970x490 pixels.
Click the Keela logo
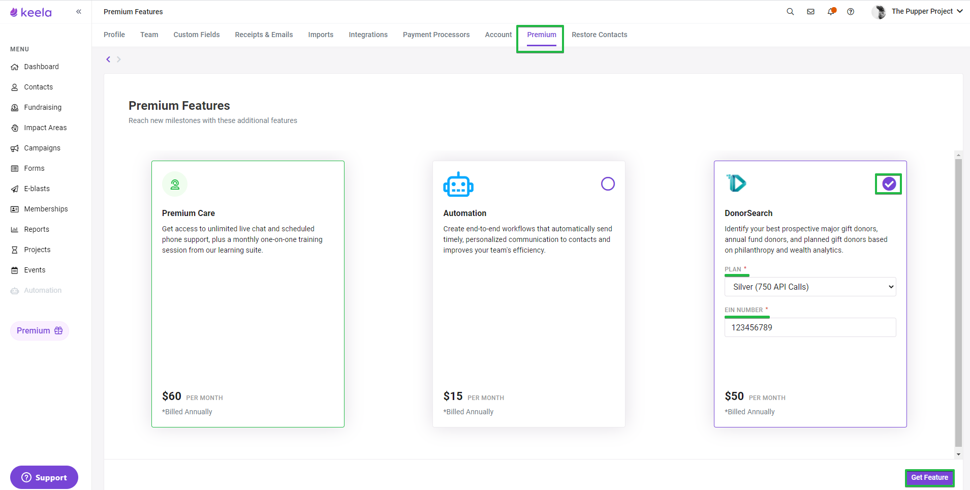point(30,12)
